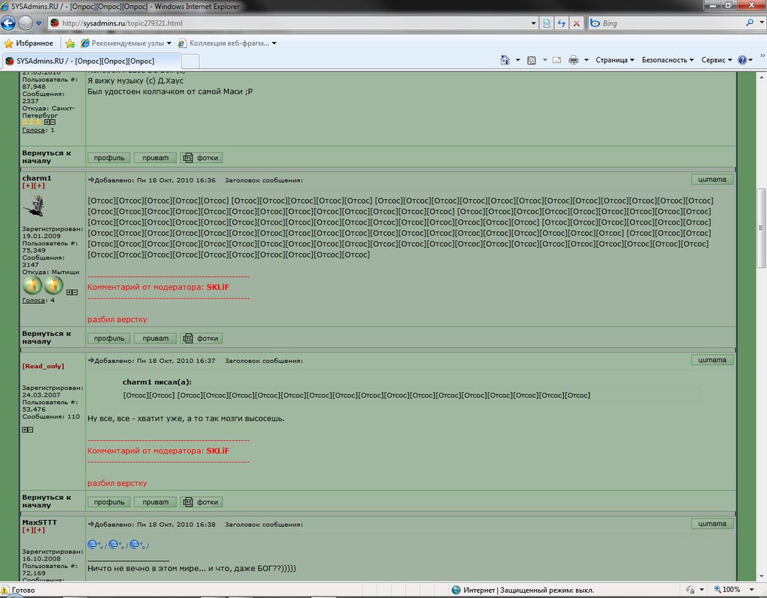Click the RSS feeds icon
767x598 pixels.
[x=531, y=60]
